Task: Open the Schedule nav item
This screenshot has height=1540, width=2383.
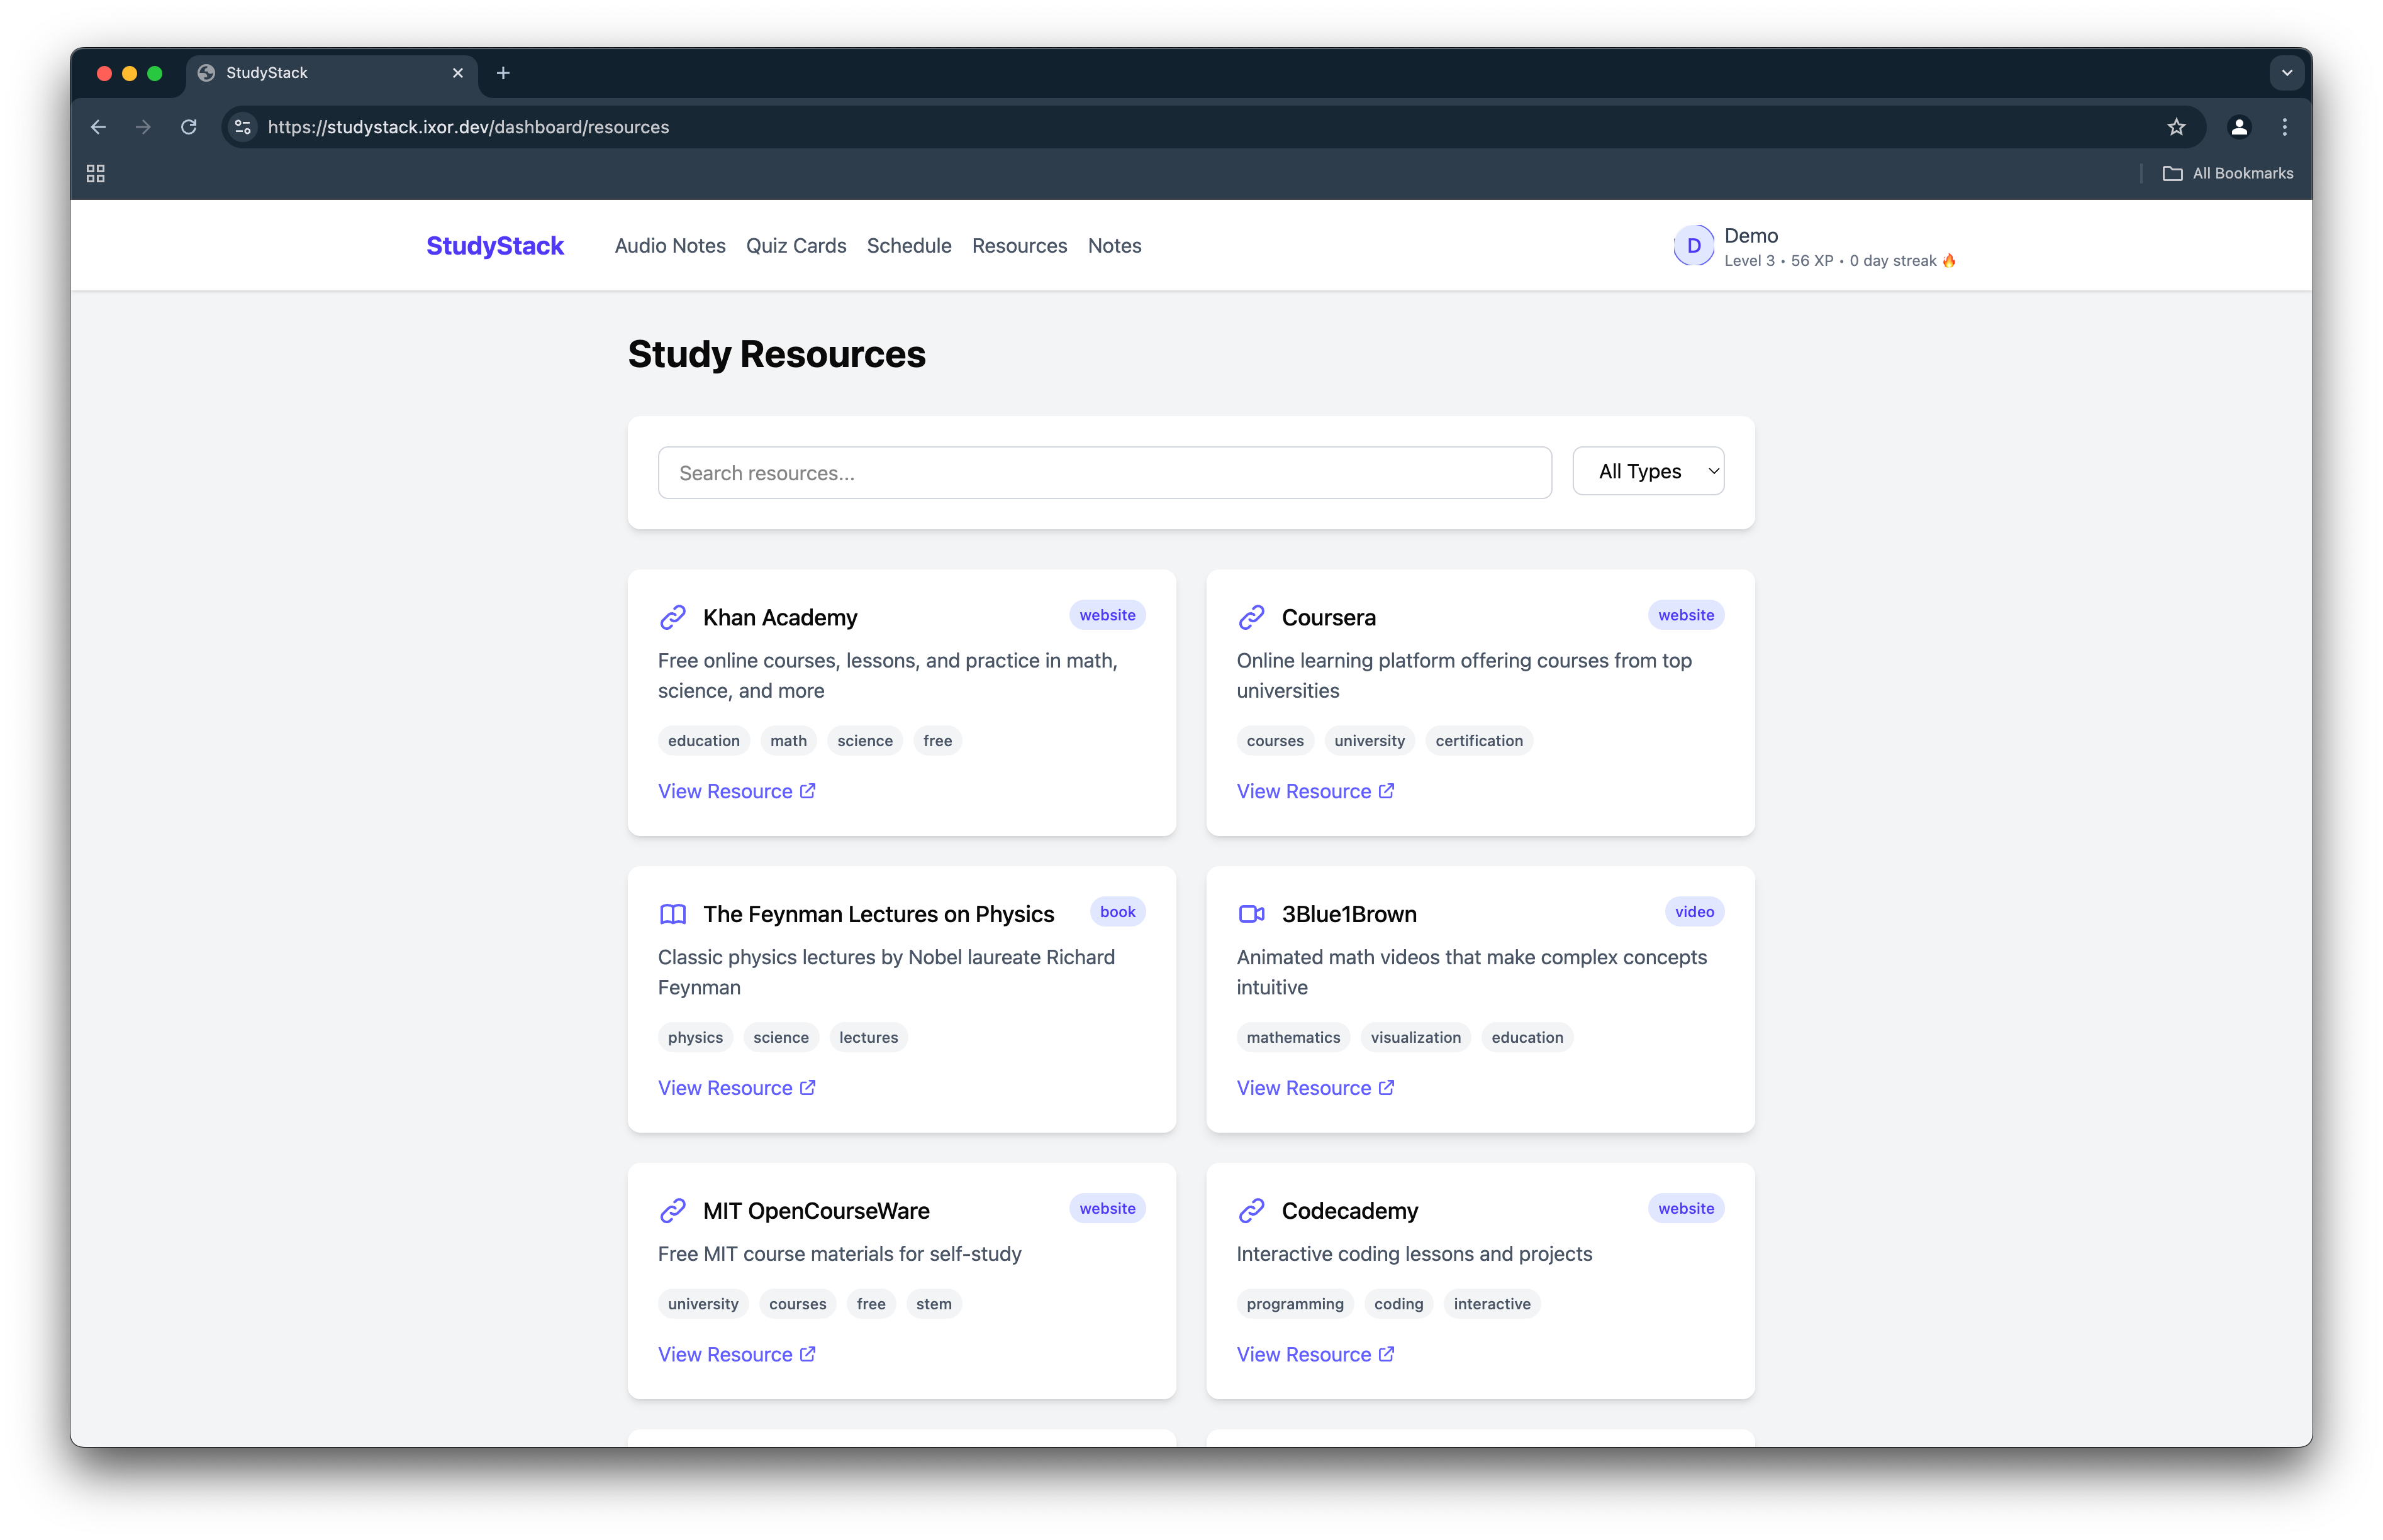Action: tap(909, 246)
